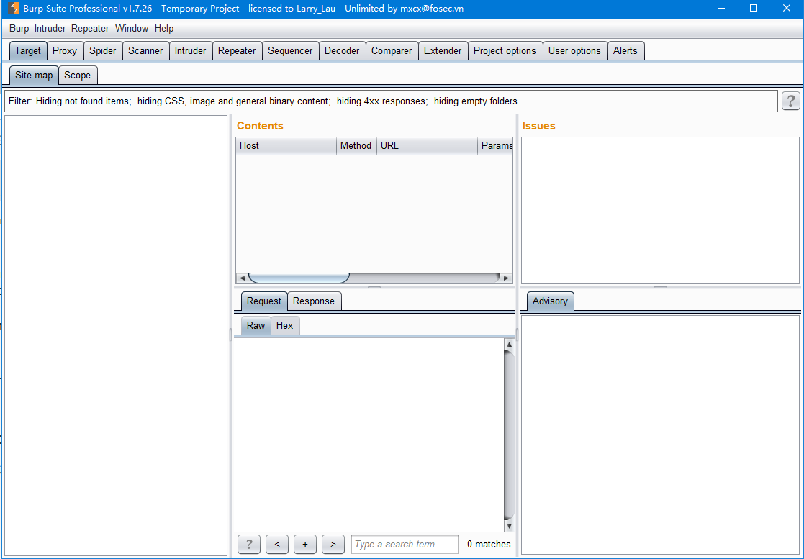Switch to the Scanner tab
This screenshot has height=559, width=804.
(145, 51)
